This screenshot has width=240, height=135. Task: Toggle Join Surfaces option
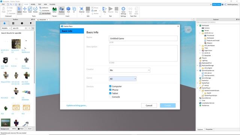45,13
